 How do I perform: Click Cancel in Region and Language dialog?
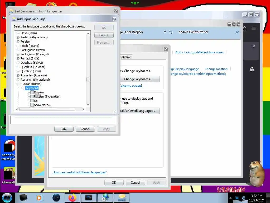(x=135, y=183)
